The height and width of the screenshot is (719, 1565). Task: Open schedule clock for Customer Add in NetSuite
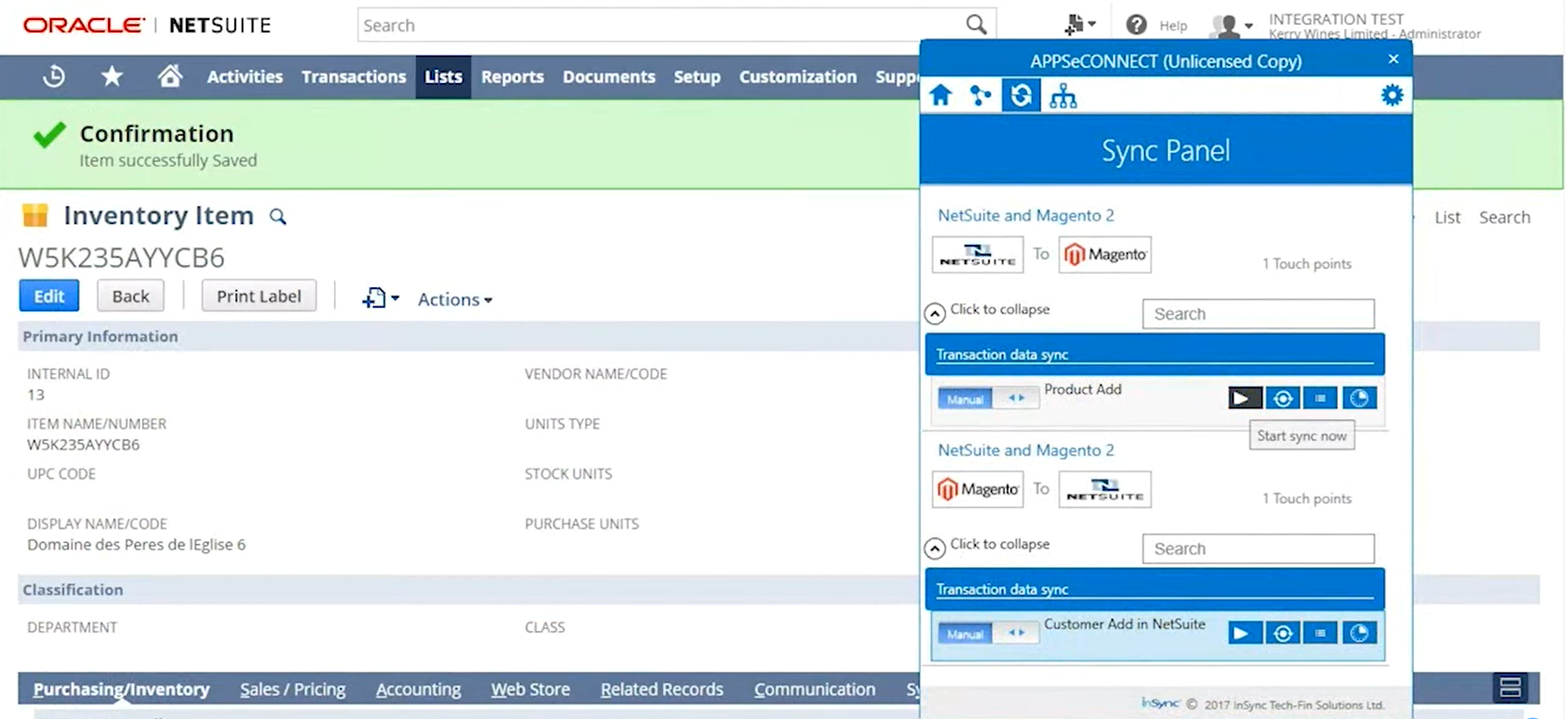tap(1359, 633)
